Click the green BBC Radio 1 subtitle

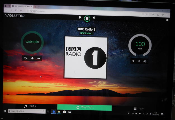[x=86, y=33]
